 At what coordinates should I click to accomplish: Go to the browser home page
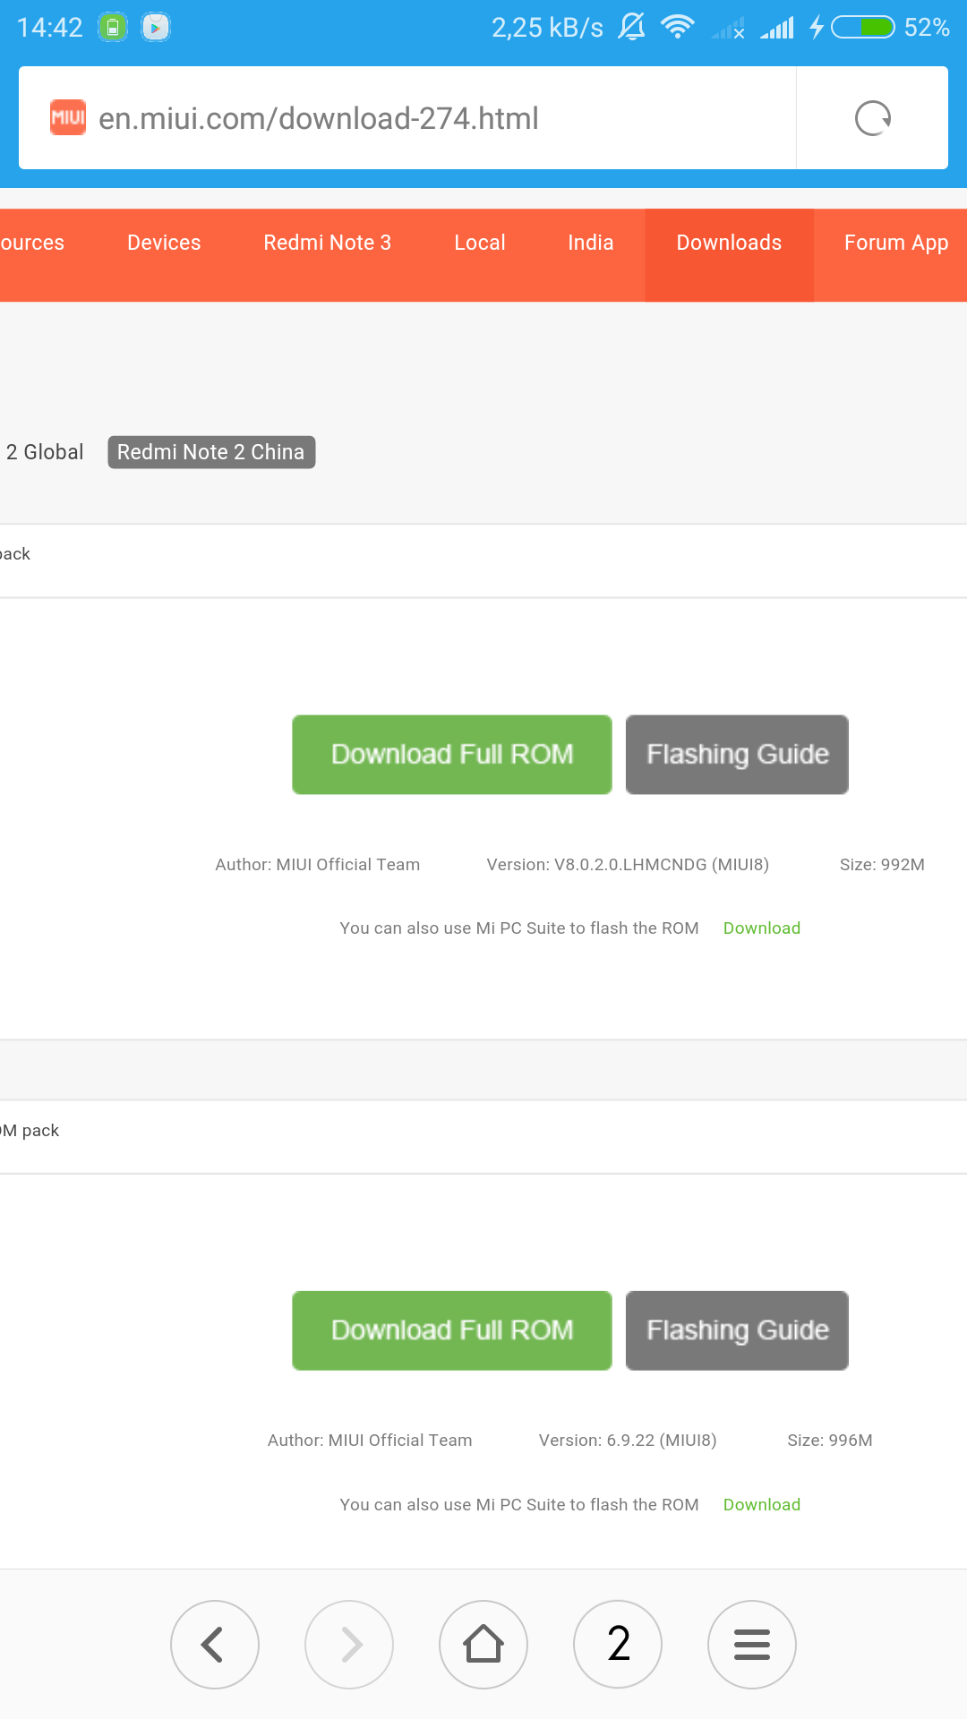483,1644
